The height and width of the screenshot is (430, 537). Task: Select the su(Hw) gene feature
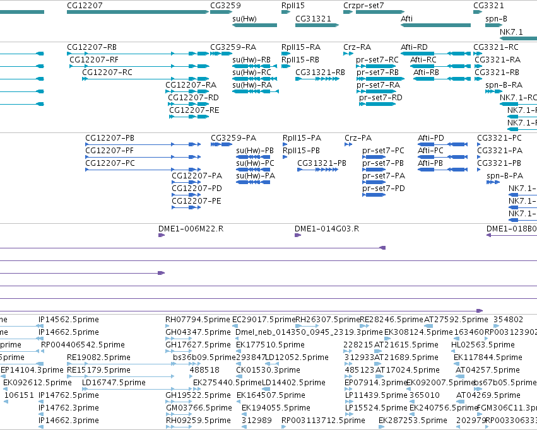pyautogui.click(x=254, y=25)
